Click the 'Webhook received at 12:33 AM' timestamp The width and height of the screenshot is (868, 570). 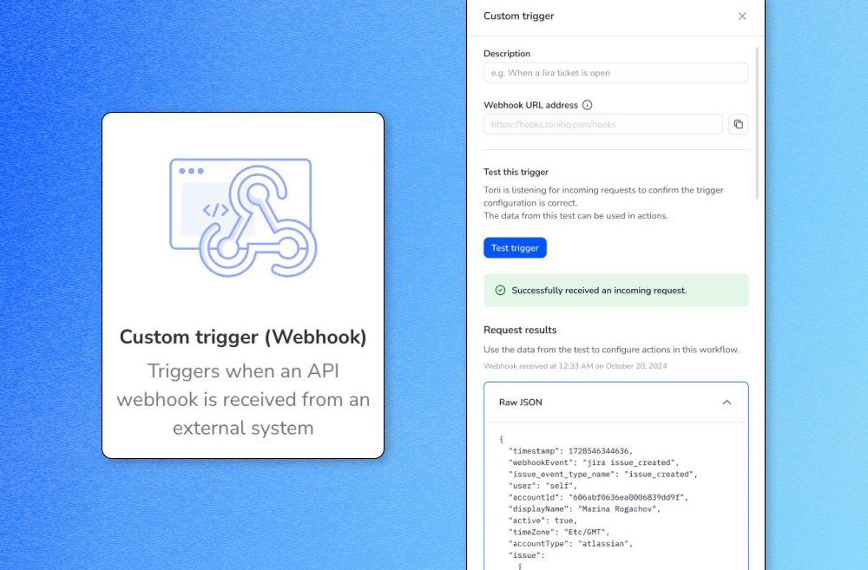(x=575, y=366)
